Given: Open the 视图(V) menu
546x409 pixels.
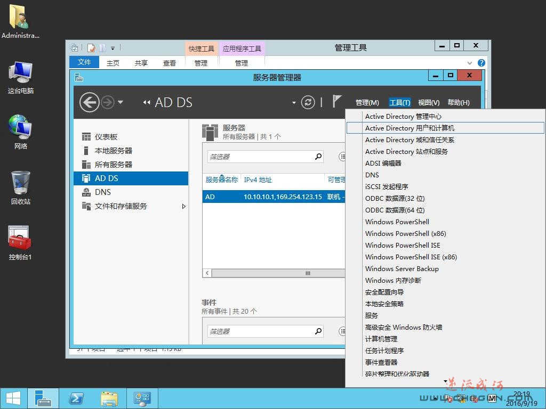Looking at the screenshot, I should 429,103.
